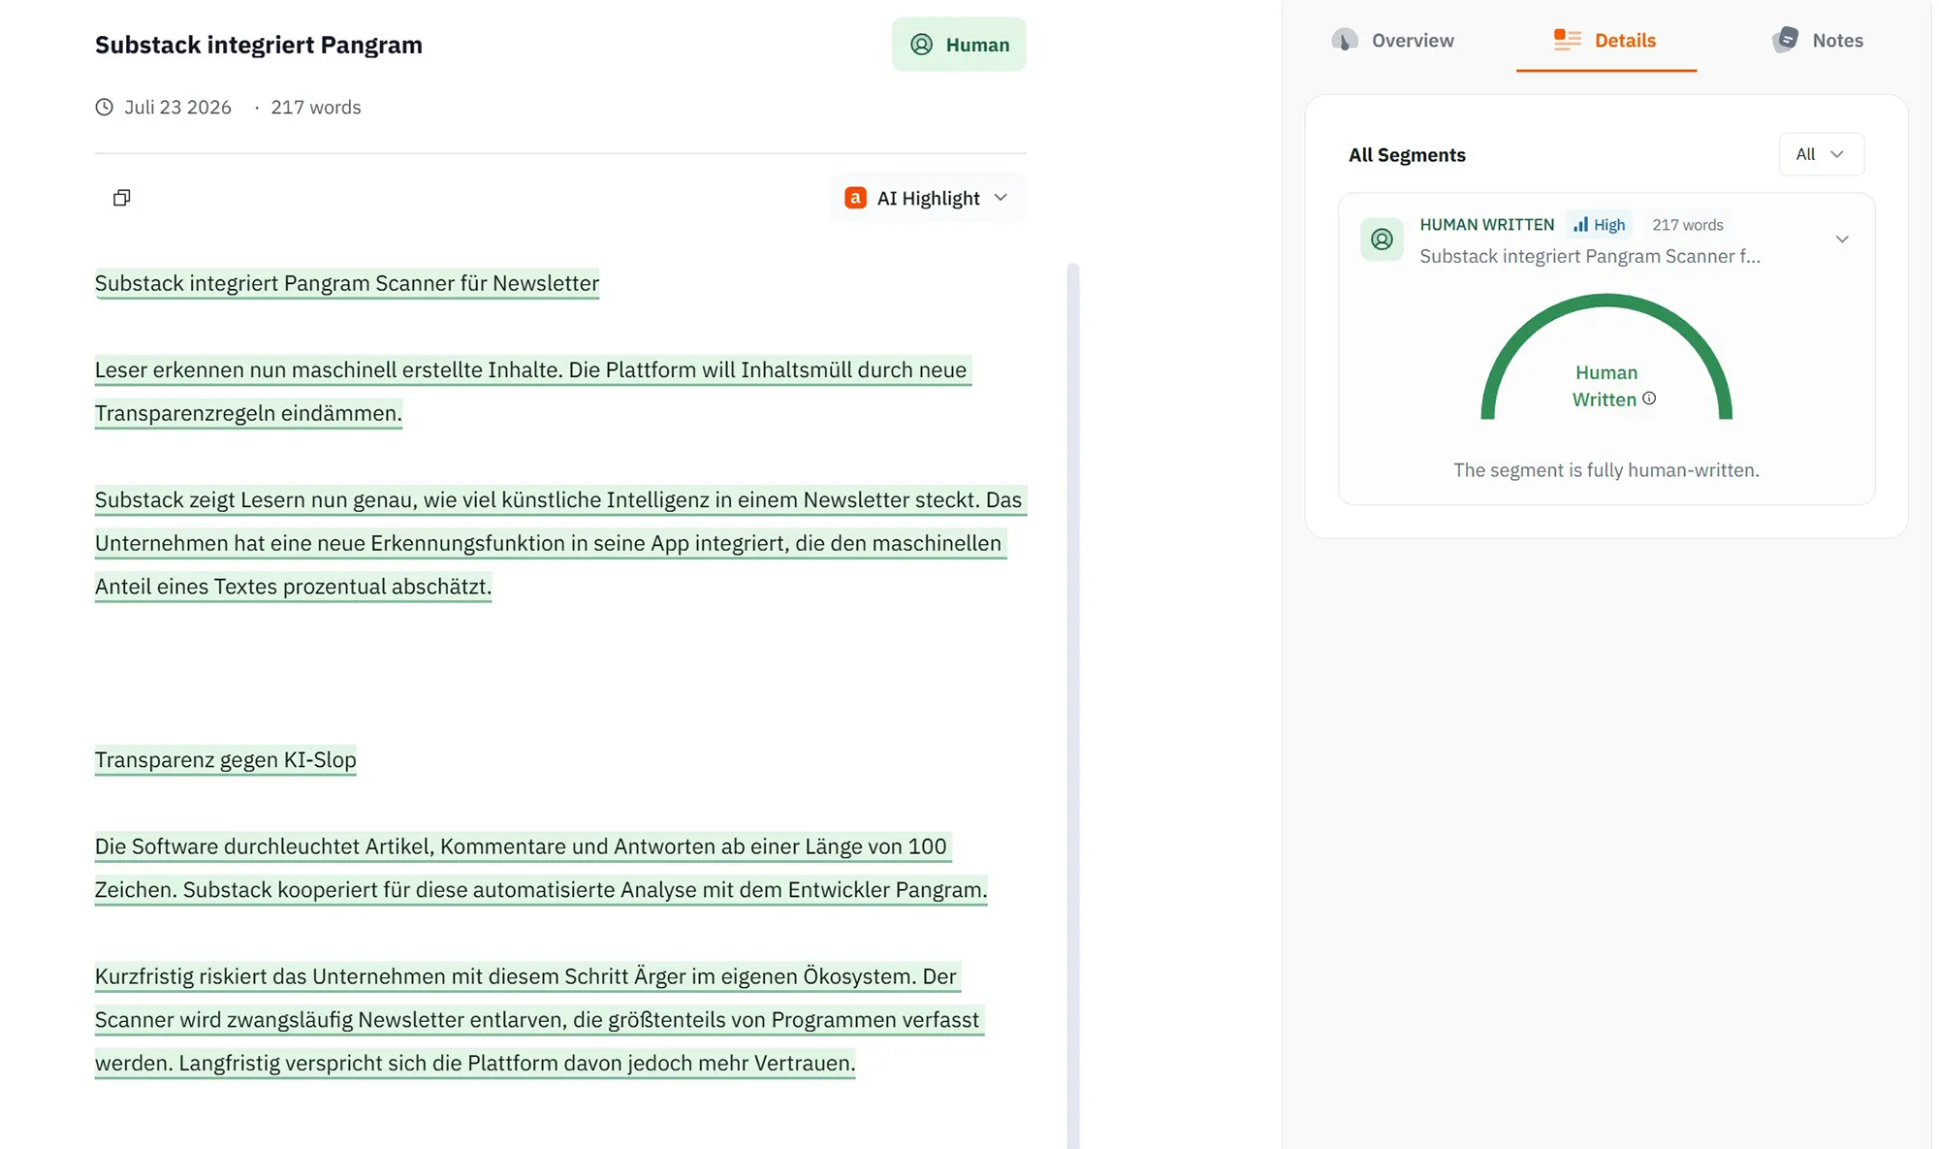Click the orange AI Highlight logo icon

click(855, 198)
